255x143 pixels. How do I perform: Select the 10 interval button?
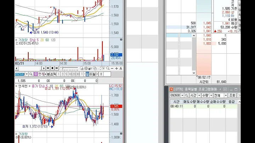point(70,74)
